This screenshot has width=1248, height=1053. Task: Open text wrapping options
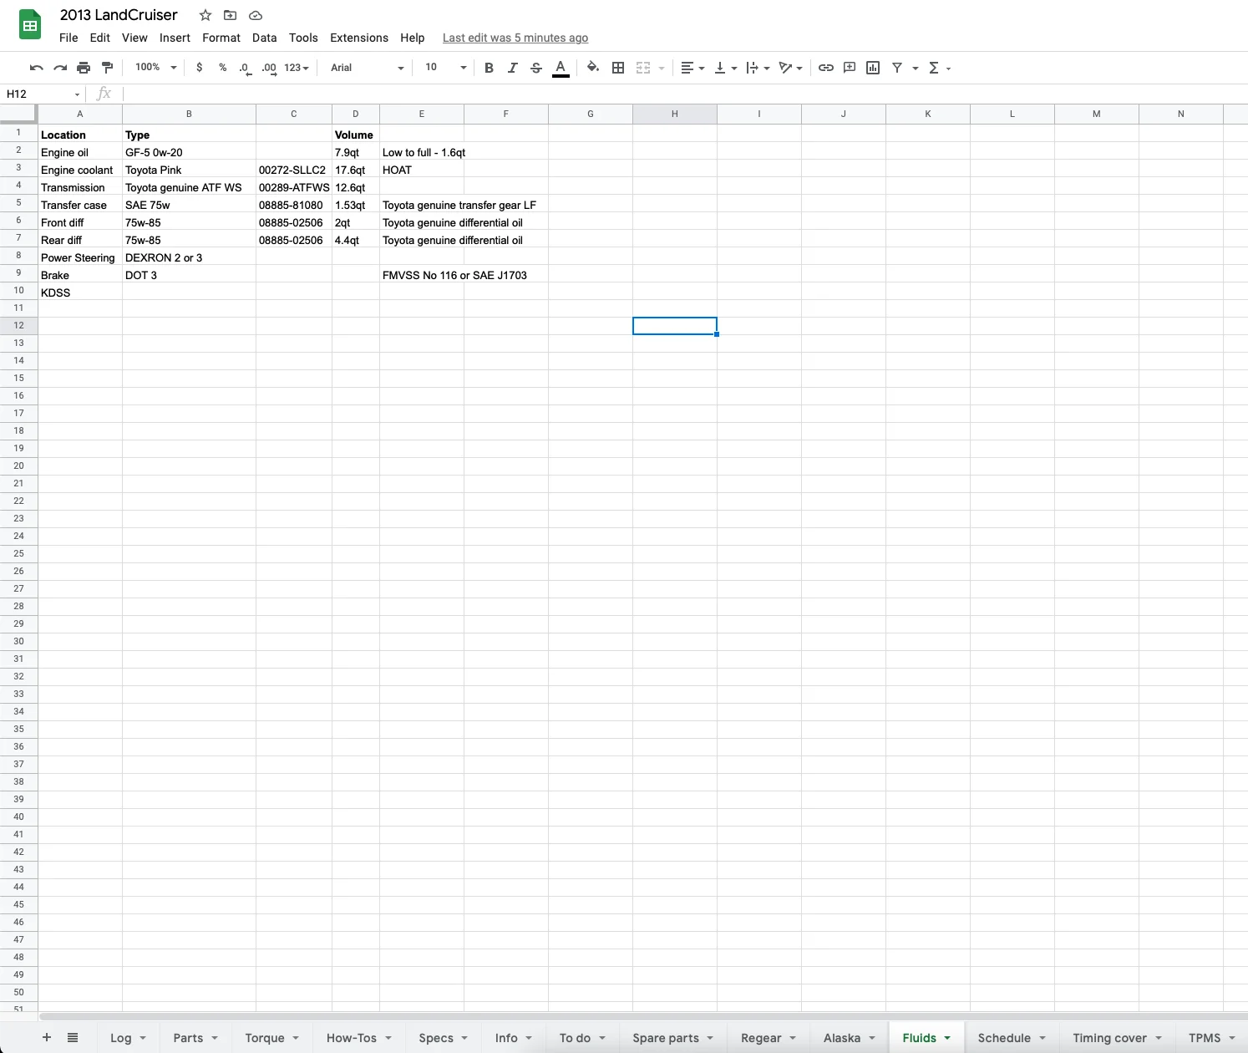click(758, 68)
